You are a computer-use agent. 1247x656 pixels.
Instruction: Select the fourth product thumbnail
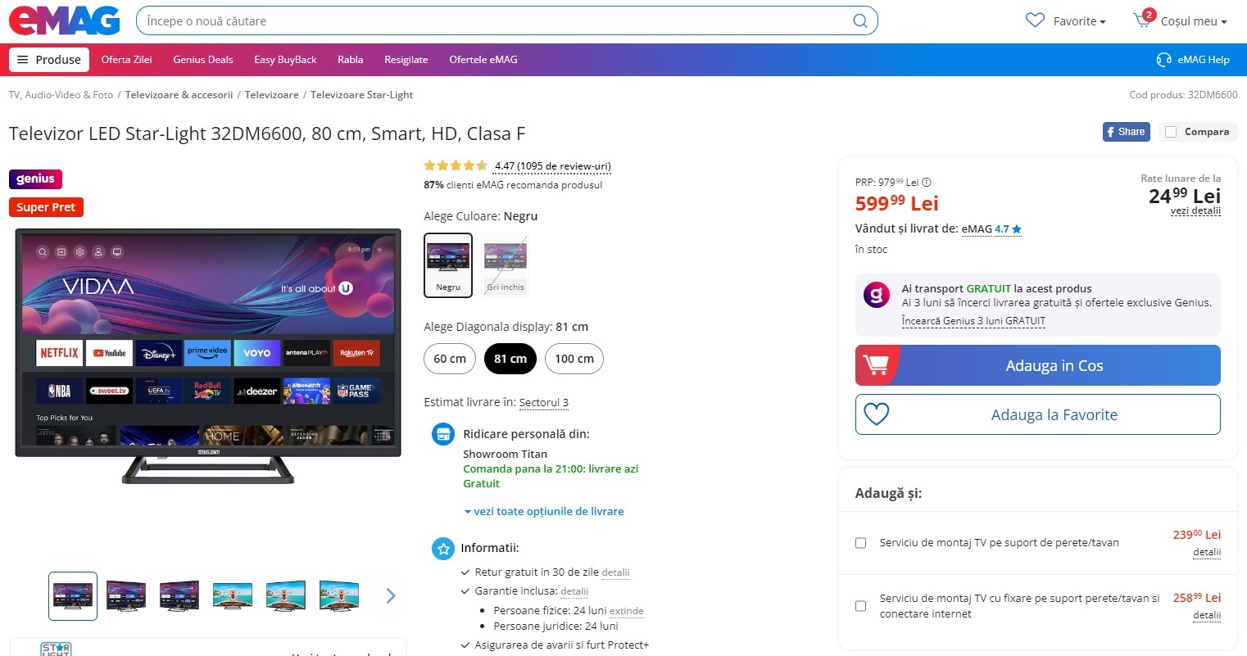233,596
